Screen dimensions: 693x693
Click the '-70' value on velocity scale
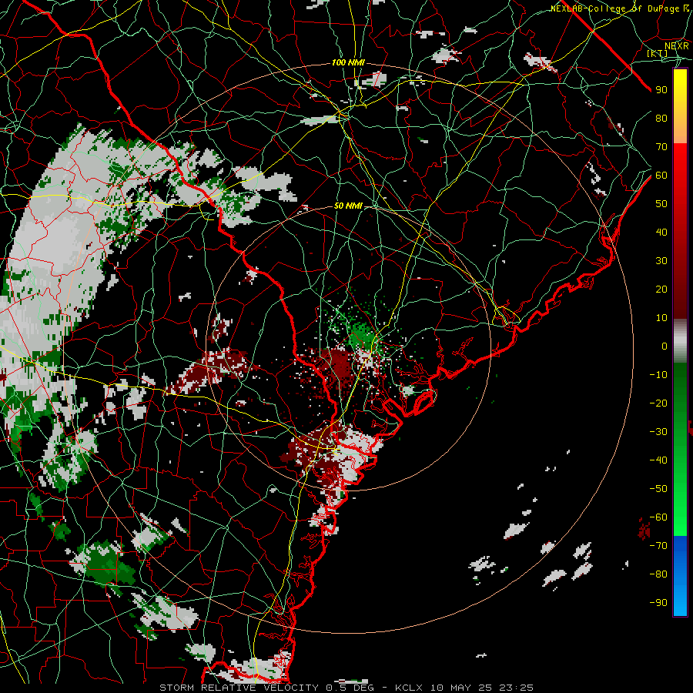(x=658, y=546)
